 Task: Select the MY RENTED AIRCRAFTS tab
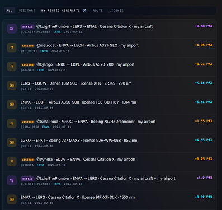tap(64, 11)
